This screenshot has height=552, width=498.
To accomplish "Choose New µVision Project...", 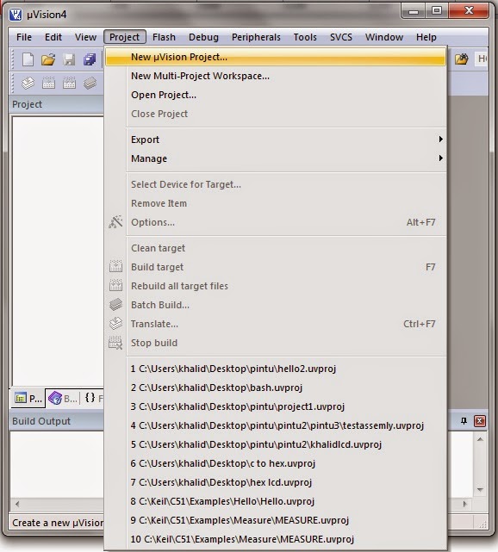I will click(276, 57).
